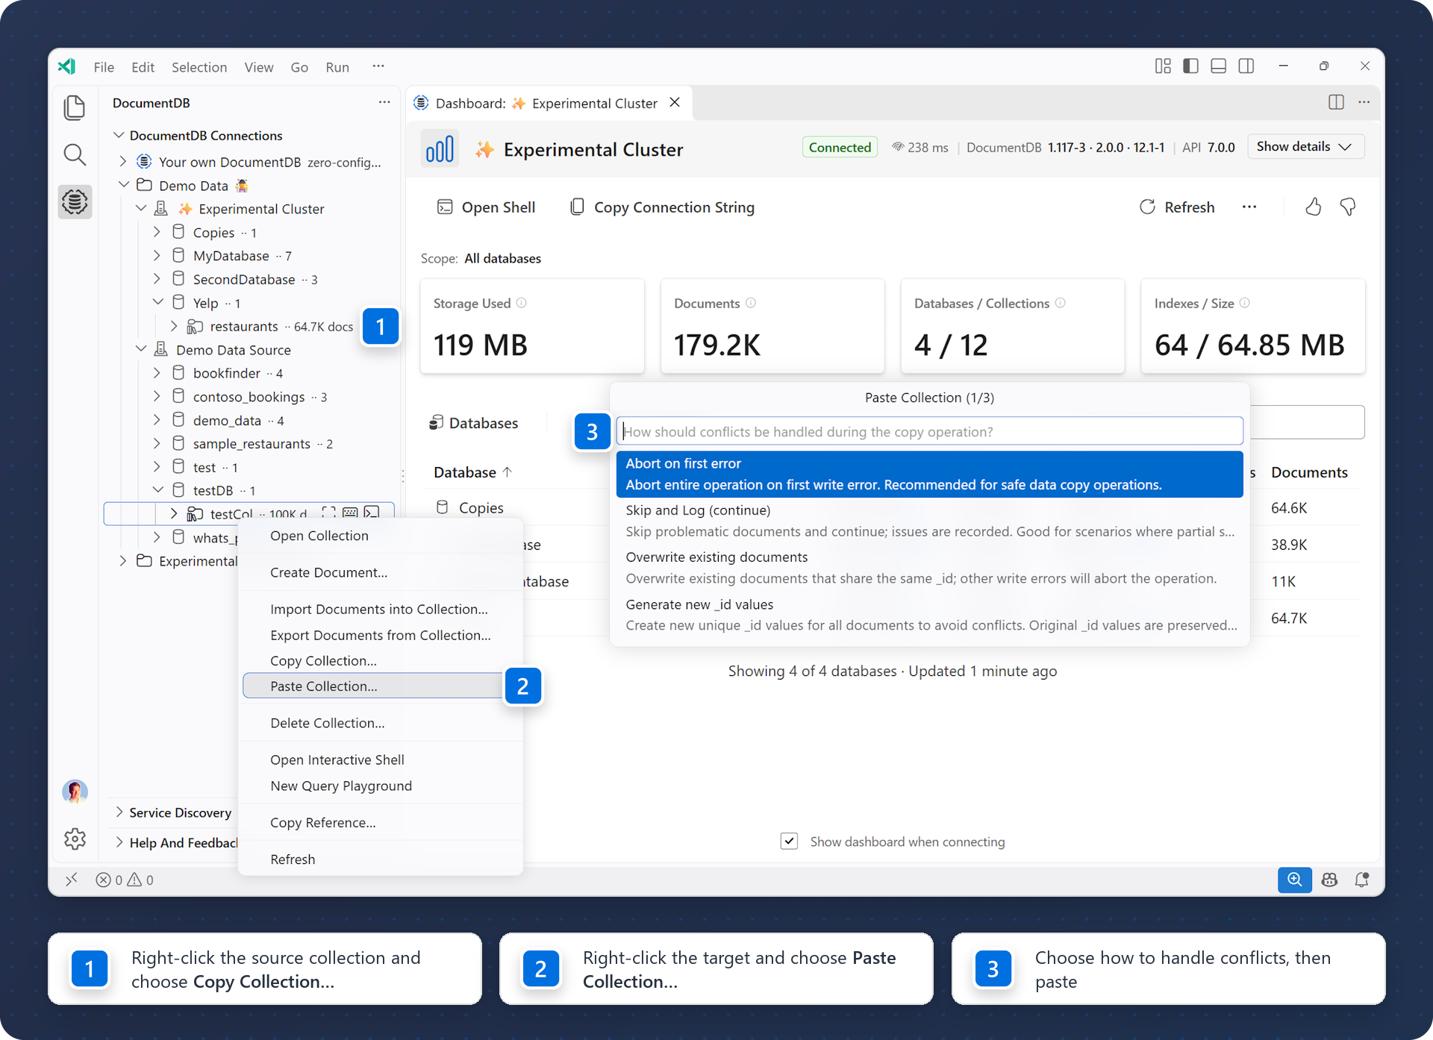This screenshot has width=1433, height=1040.
Task: Open the Manage gear icon
Action: point(75,839)
